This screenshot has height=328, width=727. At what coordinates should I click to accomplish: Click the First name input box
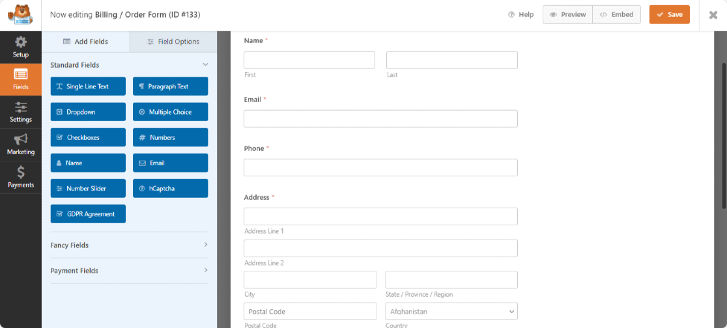point(309,61)
